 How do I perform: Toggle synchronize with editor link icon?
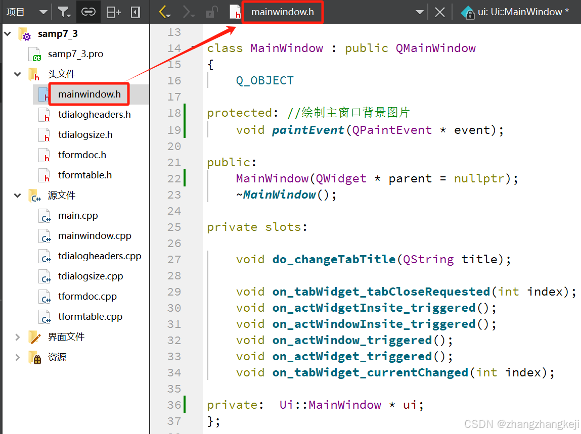click(x=88, y=12)
